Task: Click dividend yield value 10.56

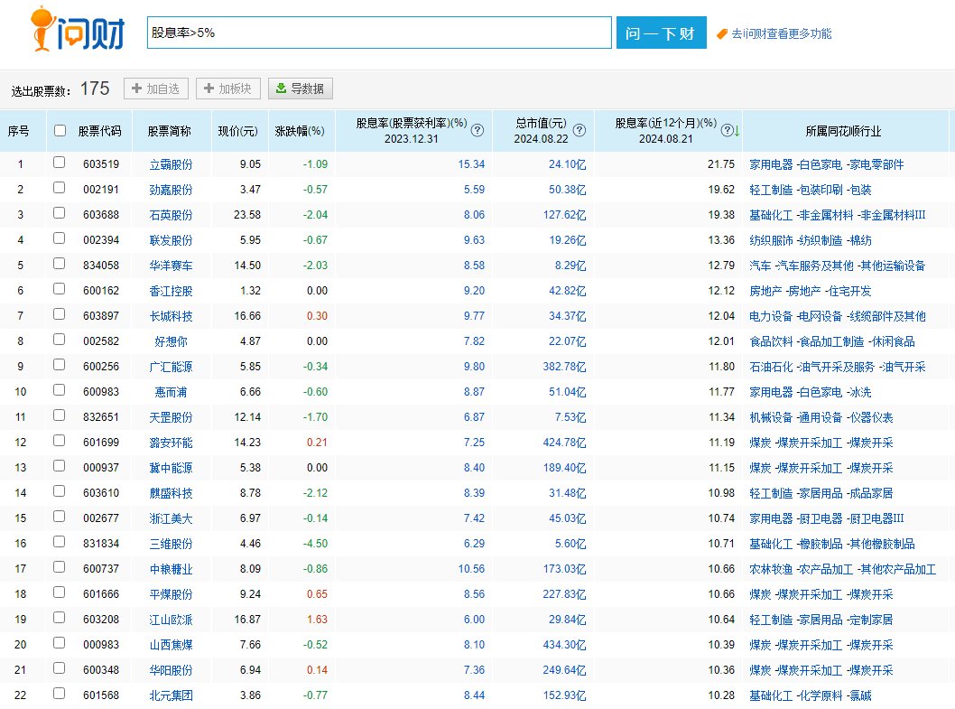Action: pos(471,569)
